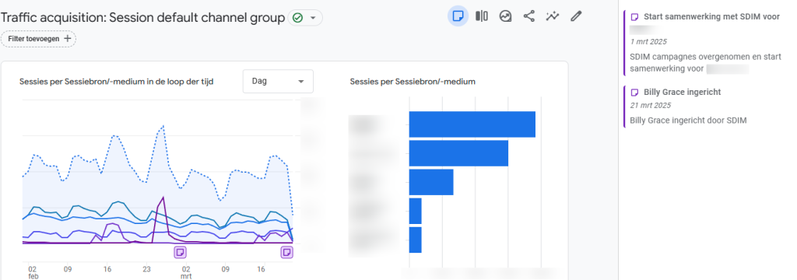Select the third bar in the bar chart

point(431,182)
